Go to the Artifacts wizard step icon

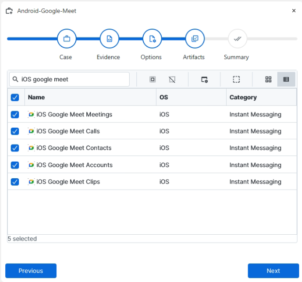195,38
